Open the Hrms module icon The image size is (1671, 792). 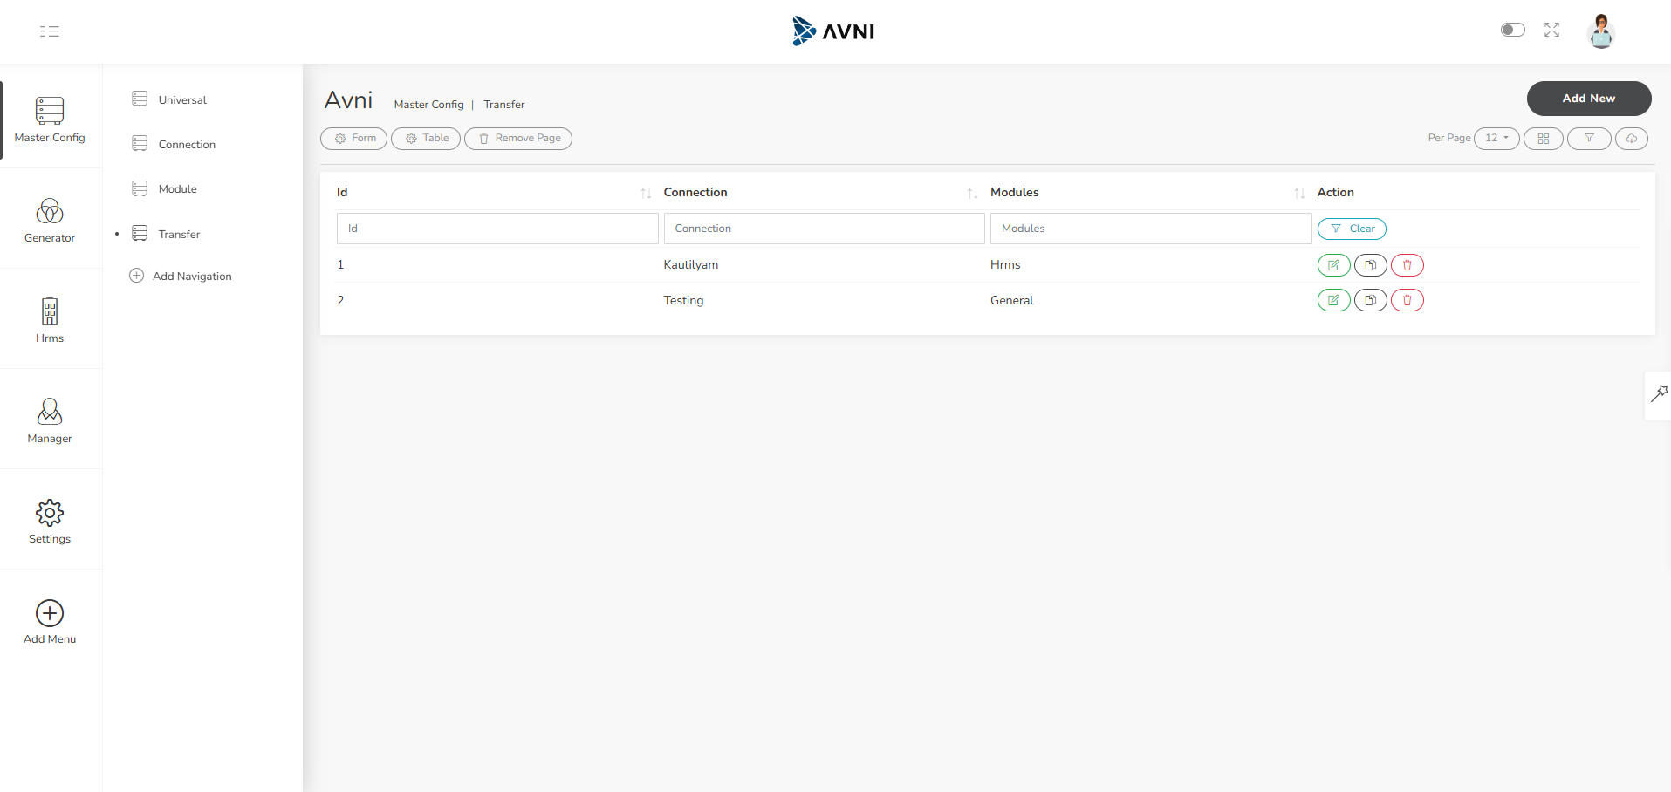click(x=49, y=319)
